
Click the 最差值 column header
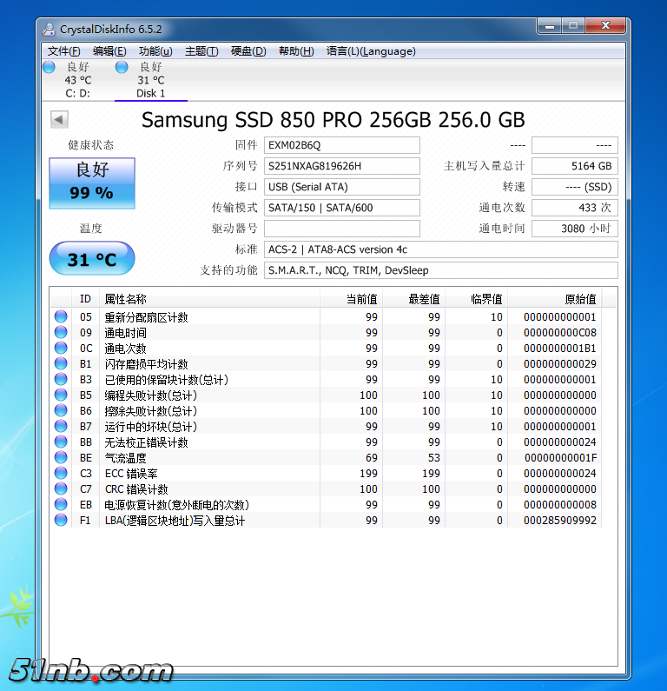[x=414, y=299]
